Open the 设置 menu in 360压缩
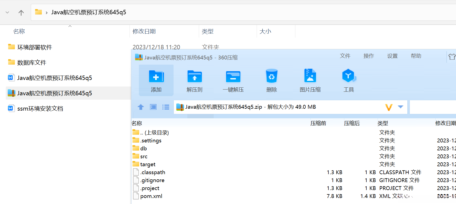This screenshot has width=456, height=204. [x=392, y=56]
